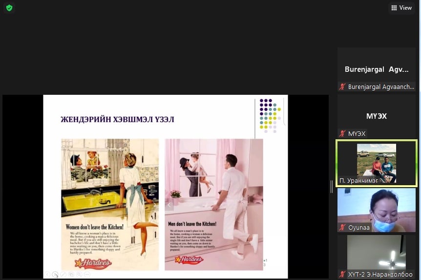
Task: Click muted microphone icon for ХҮТ-2 Э.Наранзолбоо
Action: [342, 274]
